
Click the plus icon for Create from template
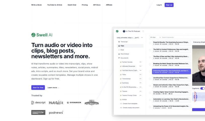click(x=121, y=104)
